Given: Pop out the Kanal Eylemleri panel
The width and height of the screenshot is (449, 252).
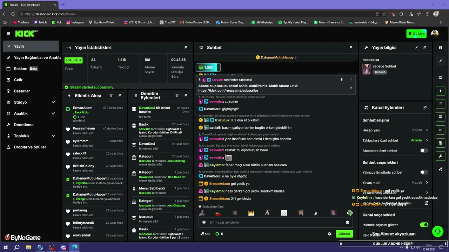Looking at the screenshot, I should coord(425,107).
